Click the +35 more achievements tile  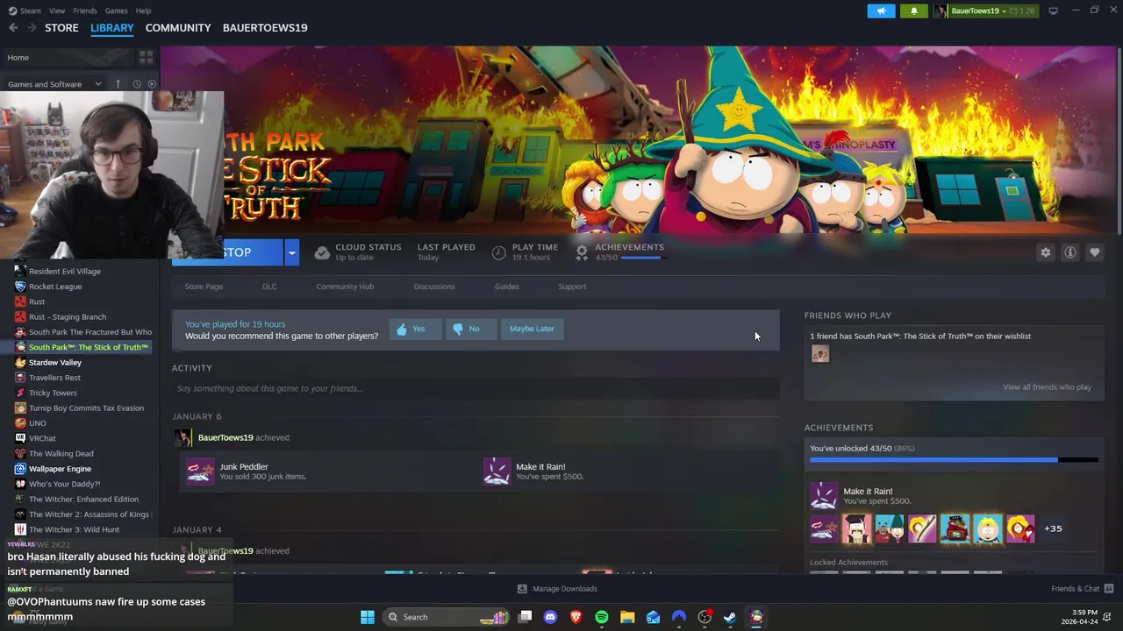(x=1053, y=528)
